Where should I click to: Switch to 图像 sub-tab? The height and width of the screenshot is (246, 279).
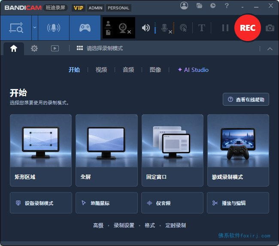155,70
